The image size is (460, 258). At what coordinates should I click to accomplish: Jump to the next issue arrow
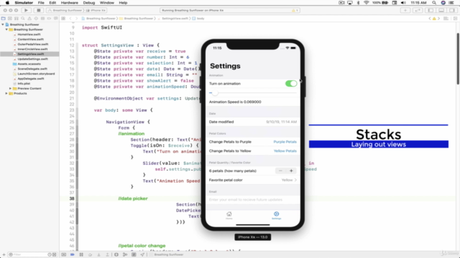[439, 19]
